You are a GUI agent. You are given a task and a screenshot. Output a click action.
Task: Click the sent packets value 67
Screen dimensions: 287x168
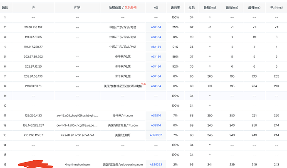[x=191, y=27]
